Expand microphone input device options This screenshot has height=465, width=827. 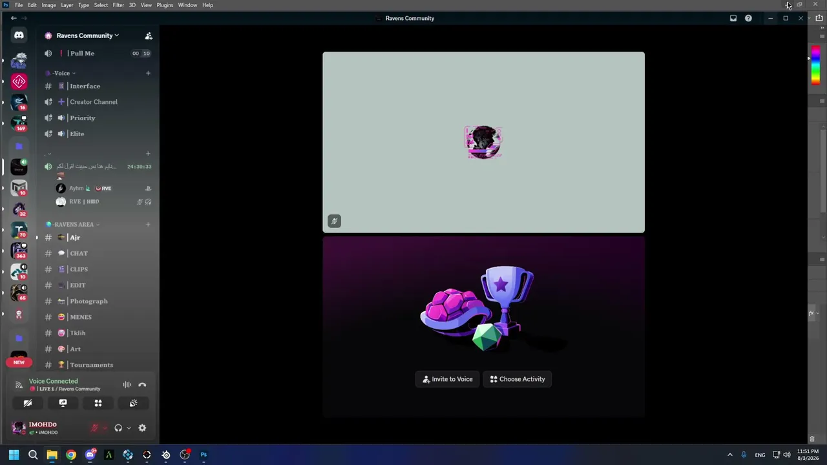[105, 428]
